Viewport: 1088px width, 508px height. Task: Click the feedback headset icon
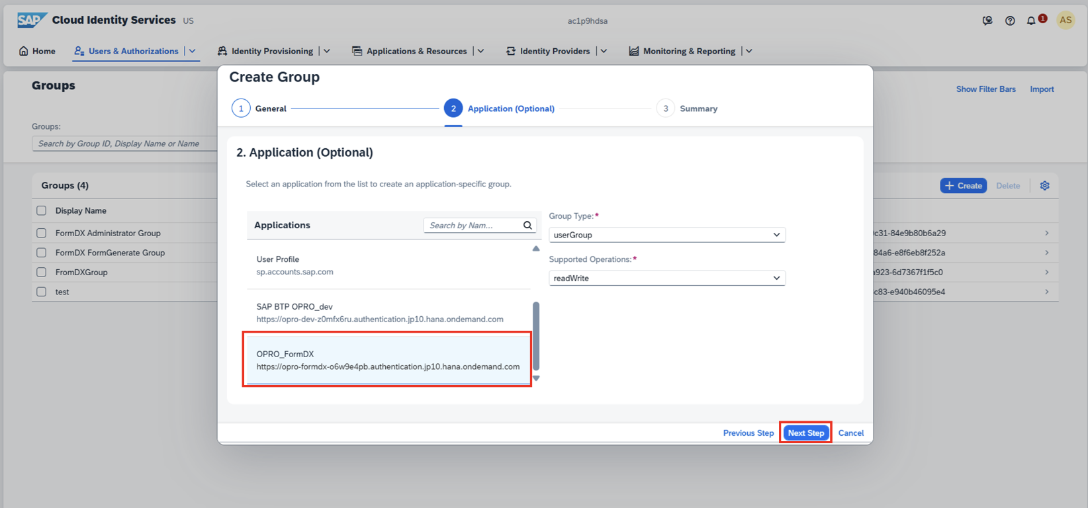(x=987, y=21)
